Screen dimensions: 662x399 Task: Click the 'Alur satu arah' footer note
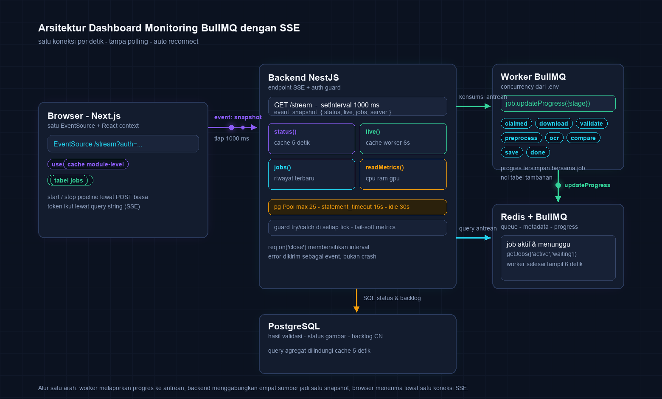(253, 388)
